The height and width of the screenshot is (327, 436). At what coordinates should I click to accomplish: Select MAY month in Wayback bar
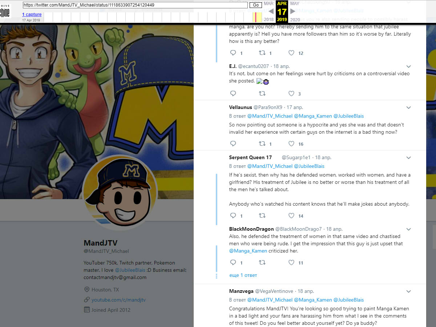(295, 3)
